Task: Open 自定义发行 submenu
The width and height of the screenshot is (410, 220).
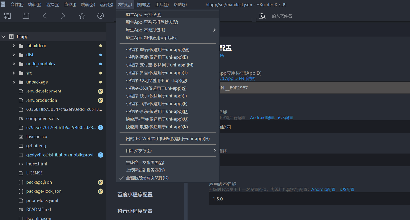Action: [139, 151]
